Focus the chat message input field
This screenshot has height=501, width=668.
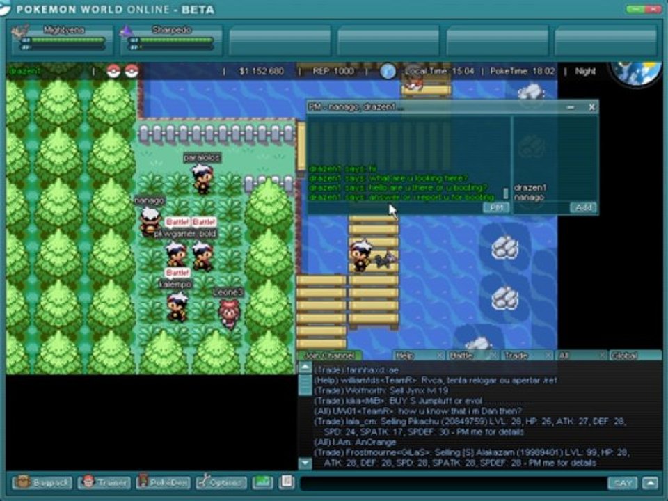[453, 483]
